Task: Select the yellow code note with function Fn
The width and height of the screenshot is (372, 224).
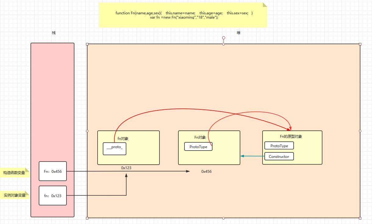Action: click(x=183, y=15)
